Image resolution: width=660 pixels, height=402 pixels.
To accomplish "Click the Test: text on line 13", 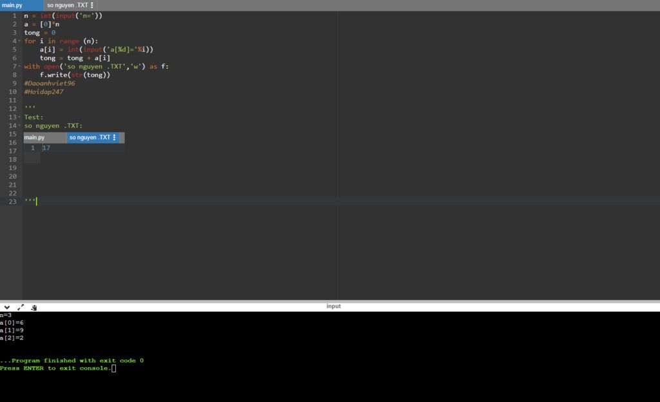I will (34, 117).
